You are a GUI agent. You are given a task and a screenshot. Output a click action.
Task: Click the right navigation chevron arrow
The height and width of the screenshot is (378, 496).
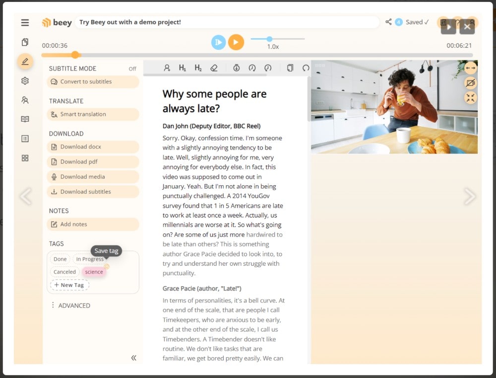pyautogui.click(x=470, y=196)
